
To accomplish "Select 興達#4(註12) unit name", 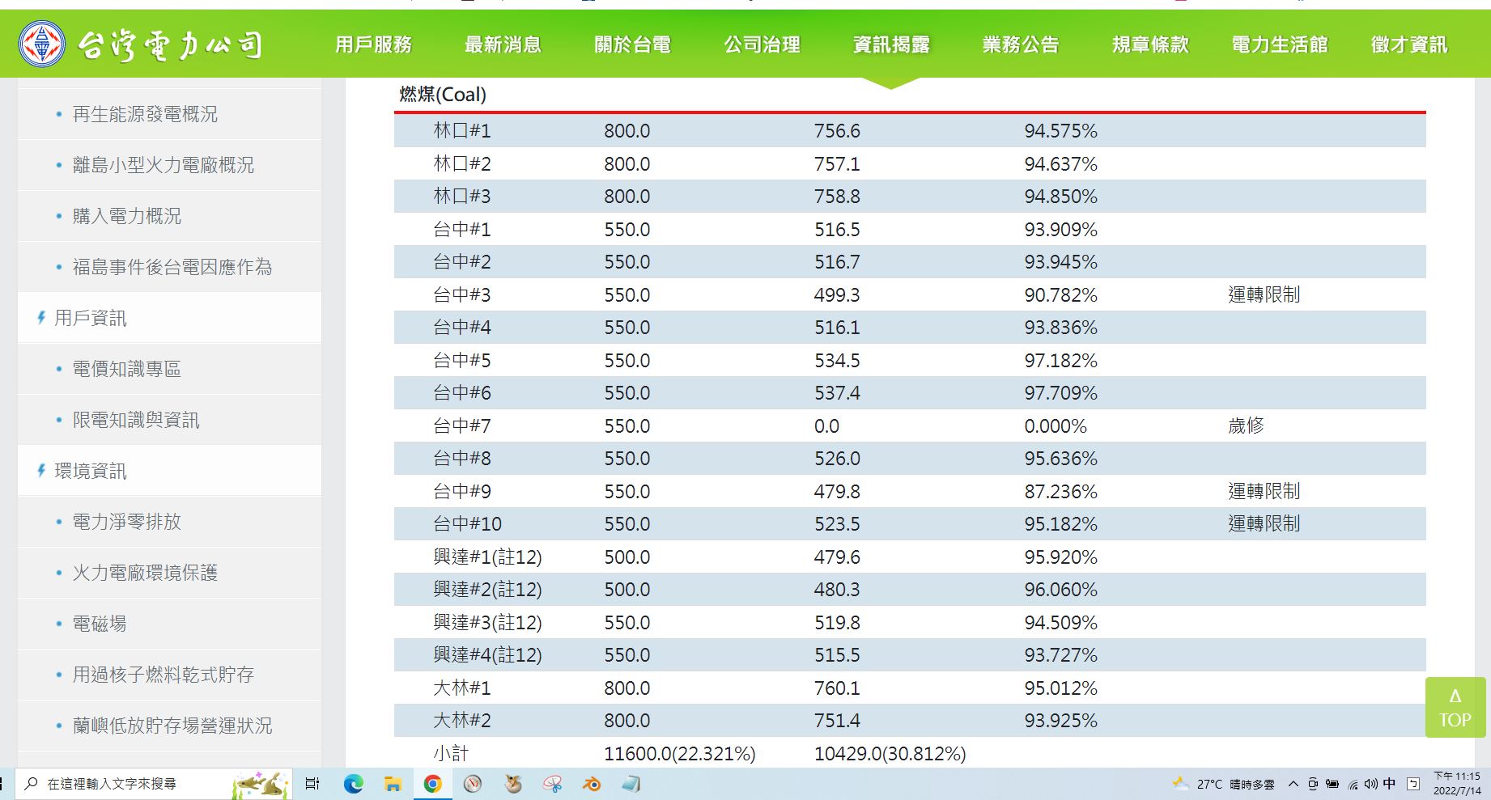I will click(x=487, y=654).
